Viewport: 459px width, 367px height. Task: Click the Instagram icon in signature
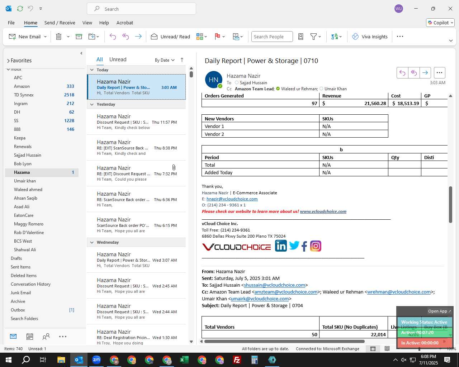(316, 246)
